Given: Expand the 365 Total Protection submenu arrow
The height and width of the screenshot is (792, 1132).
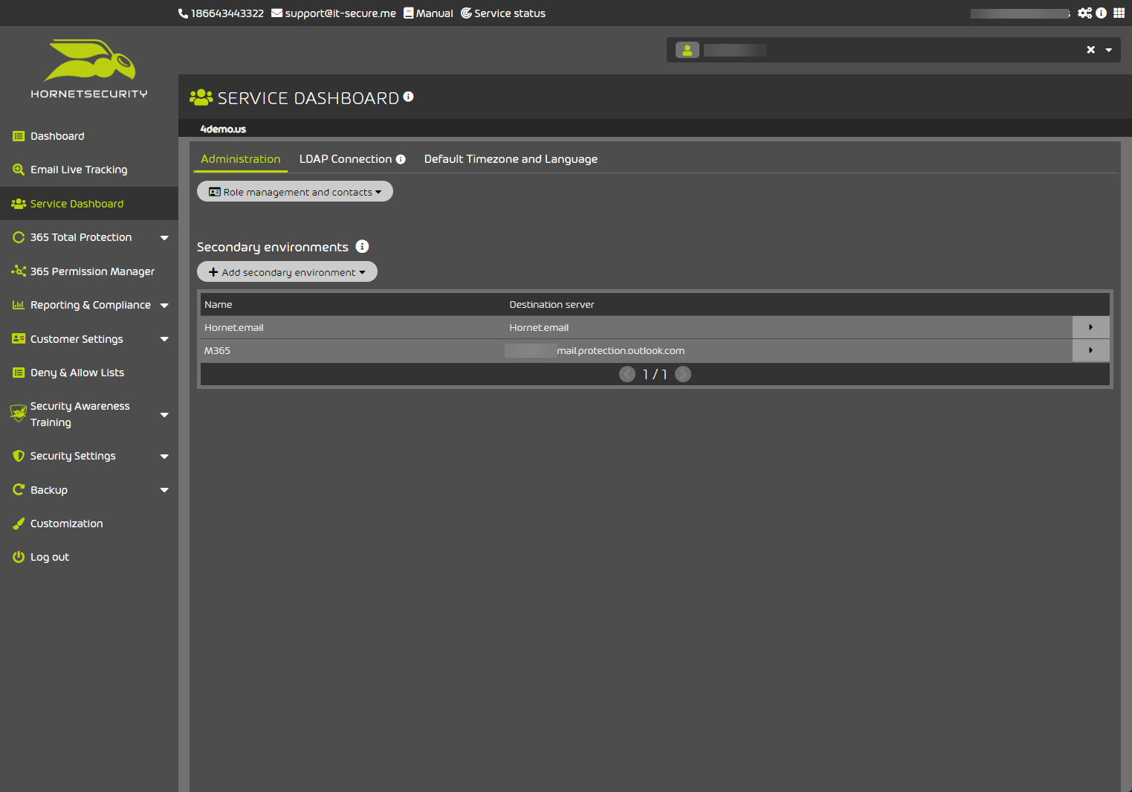Looking at the screenshot, I should pos(164,238).
